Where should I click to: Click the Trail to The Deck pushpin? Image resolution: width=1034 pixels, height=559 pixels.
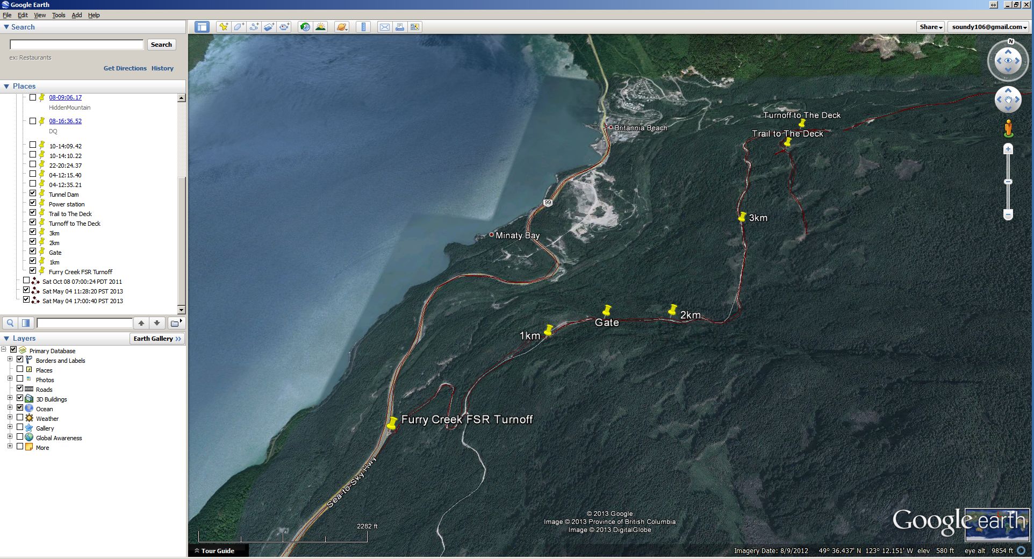click(x=788, y=142)
